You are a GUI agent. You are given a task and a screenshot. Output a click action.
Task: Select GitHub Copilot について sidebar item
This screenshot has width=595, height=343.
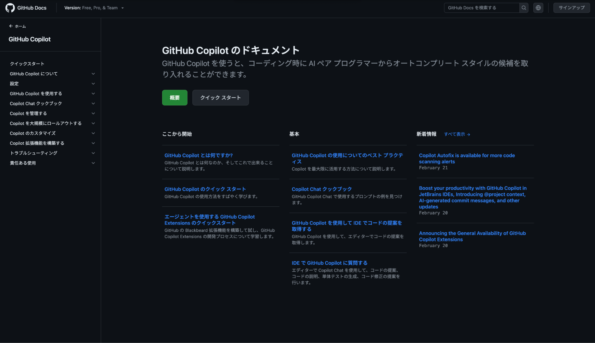(34, 74)
